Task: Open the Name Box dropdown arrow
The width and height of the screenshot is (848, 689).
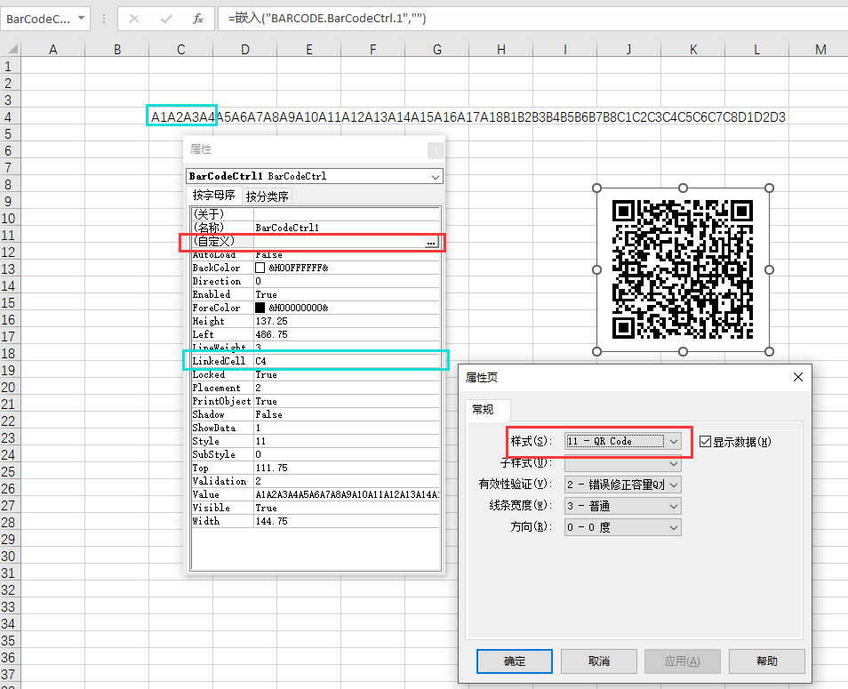Action: pyautogui.click(x=82, y=19)
